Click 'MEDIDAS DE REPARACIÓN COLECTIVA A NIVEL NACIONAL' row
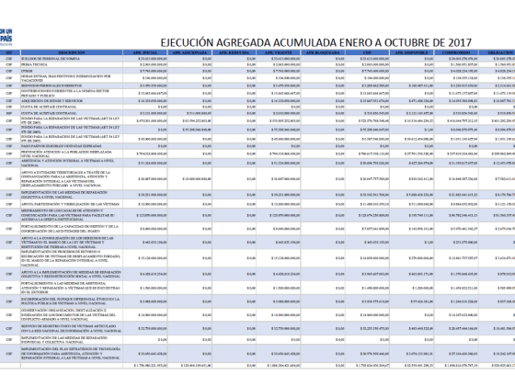515x386 pixels. [x=257, y=195]
